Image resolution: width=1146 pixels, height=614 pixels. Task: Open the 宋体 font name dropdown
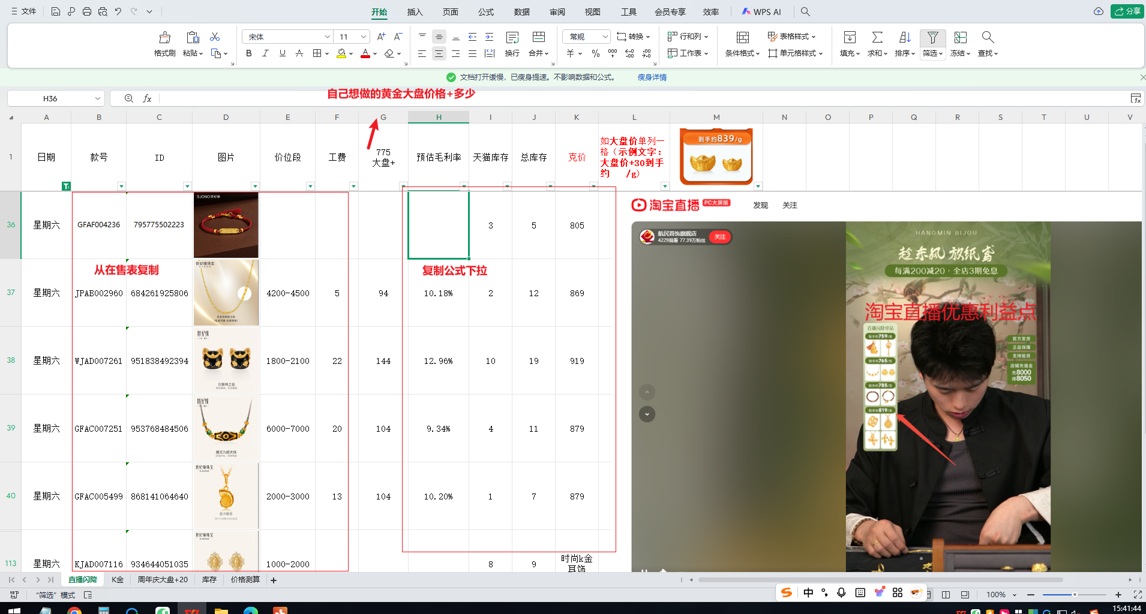pos(327,37)
